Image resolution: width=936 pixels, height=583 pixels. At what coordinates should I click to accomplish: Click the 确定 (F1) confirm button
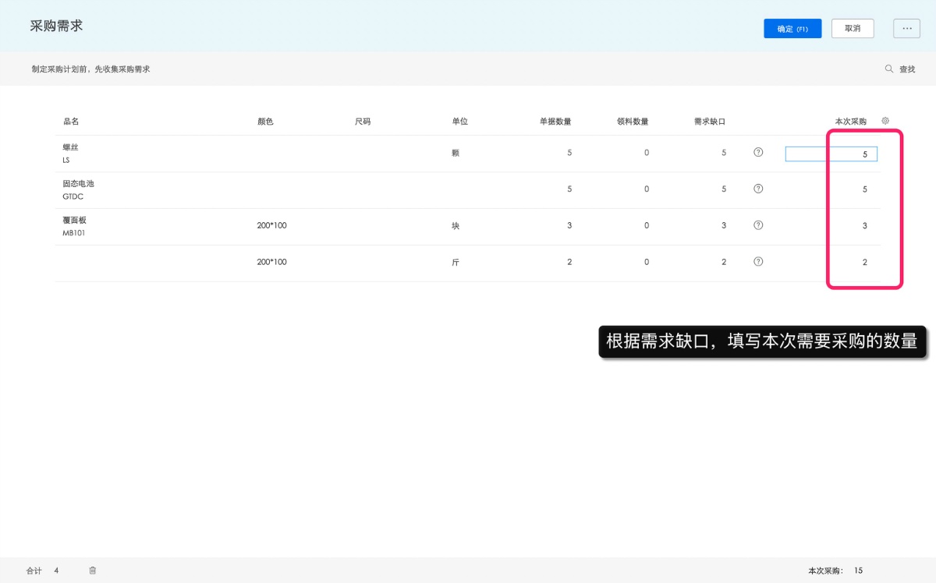792,29
